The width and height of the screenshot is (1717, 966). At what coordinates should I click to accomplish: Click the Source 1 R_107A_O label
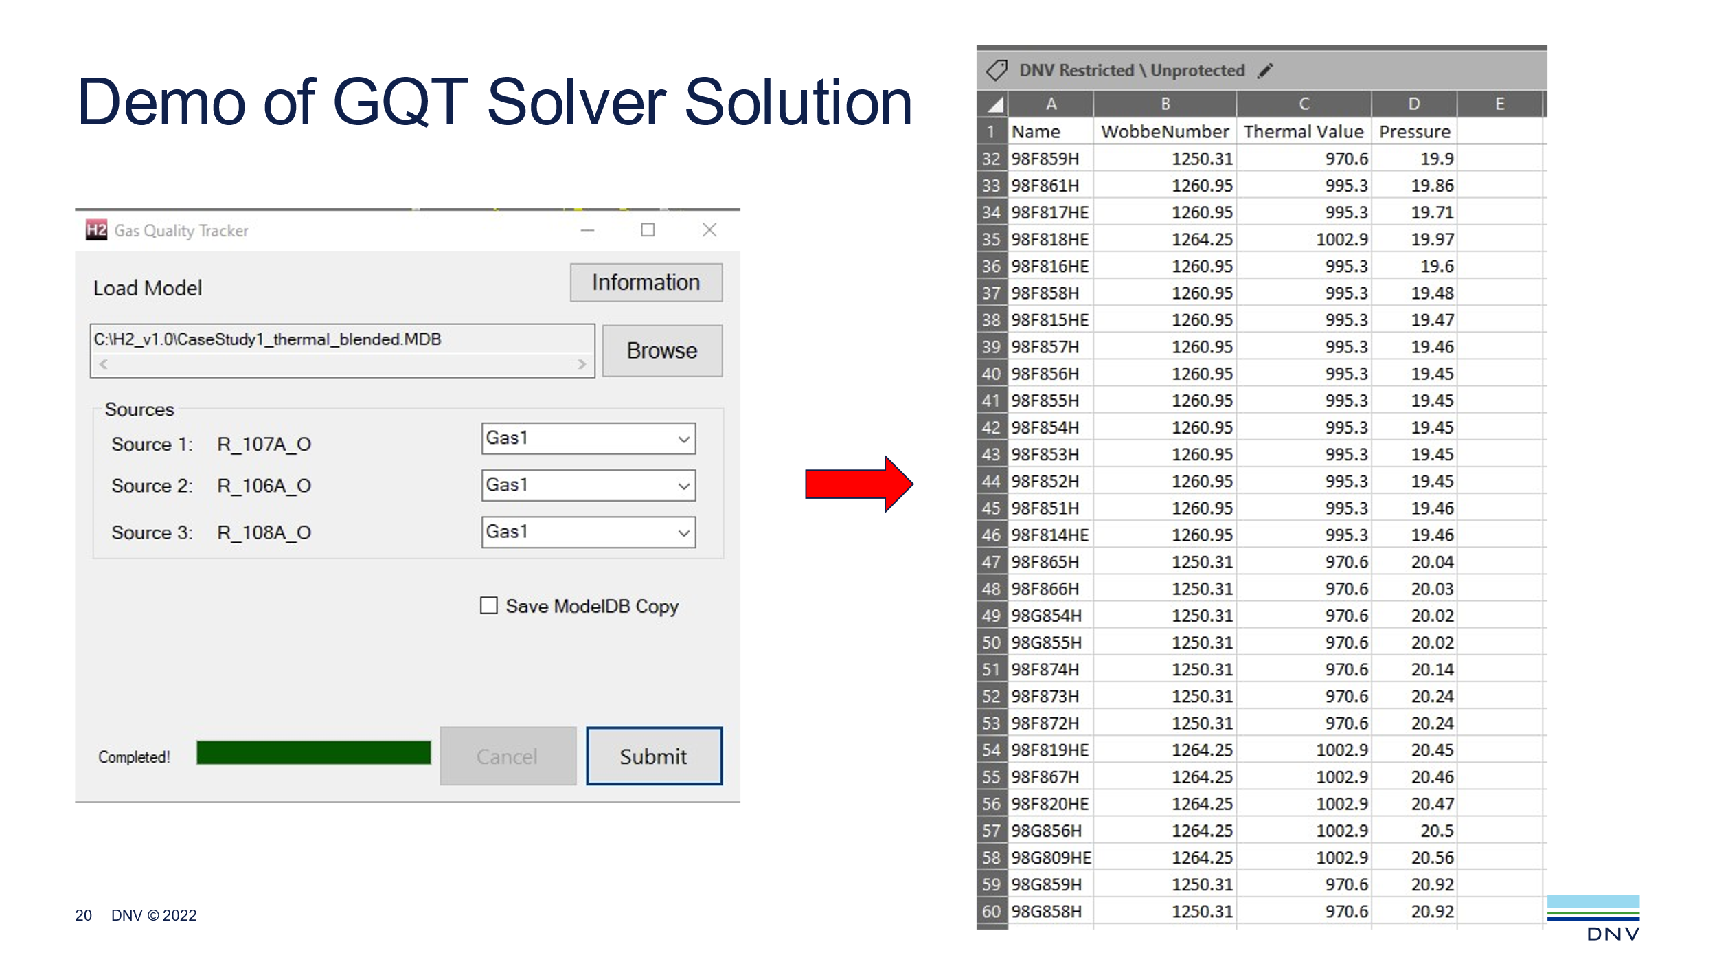(x=212, y=445)
